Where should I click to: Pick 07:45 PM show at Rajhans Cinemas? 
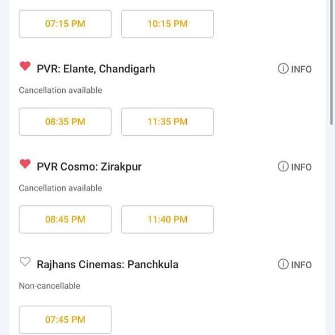(x=65, y=320)
